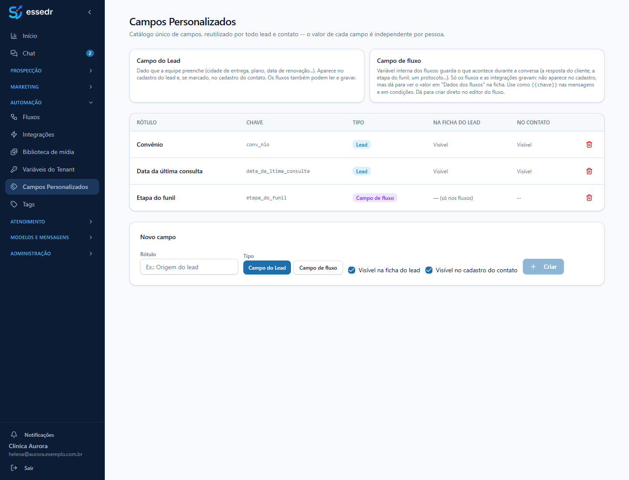The width and height of the screenshot is (629, 480).
Task: Focus the Rótulo input field
Action: click(189, 267)
